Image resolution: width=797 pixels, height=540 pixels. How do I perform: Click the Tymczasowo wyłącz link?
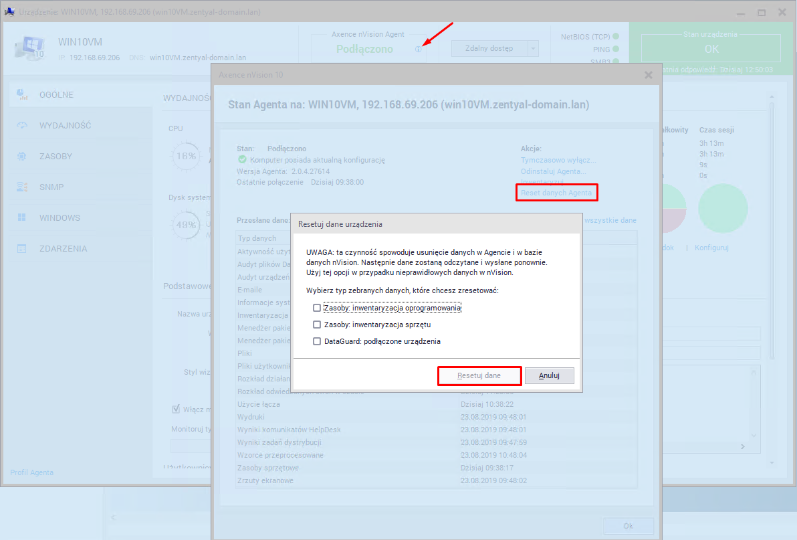558,160
